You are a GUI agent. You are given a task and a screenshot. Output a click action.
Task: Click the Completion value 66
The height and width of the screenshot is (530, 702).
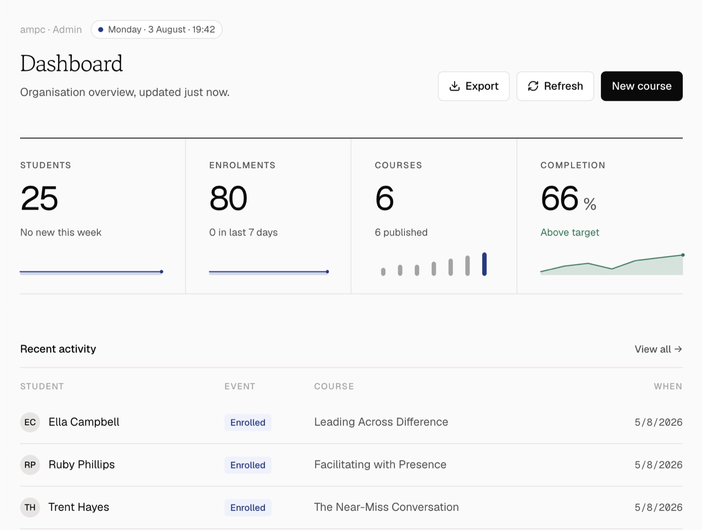pos(560,198)
